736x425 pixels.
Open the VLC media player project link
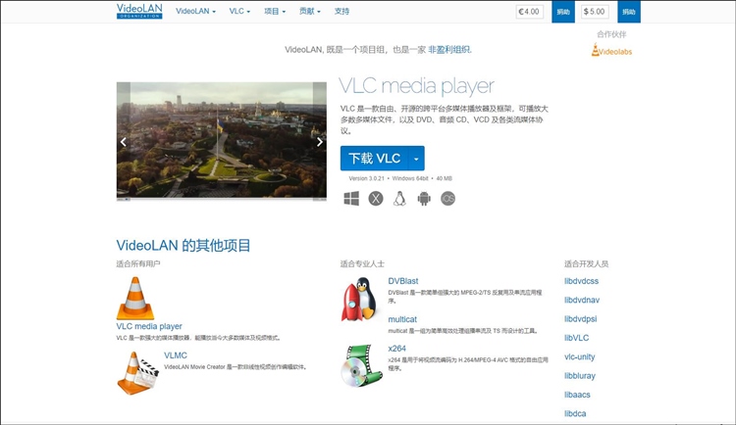(149, 326)
